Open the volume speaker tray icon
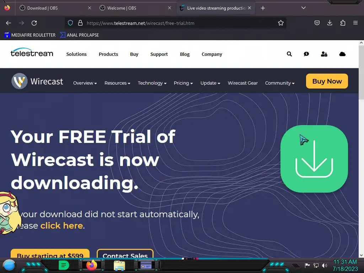This screenshot has width=364, height=273. tap(325, 265)
